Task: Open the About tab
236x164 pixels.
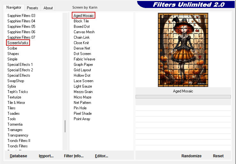Action: point(48,8)
